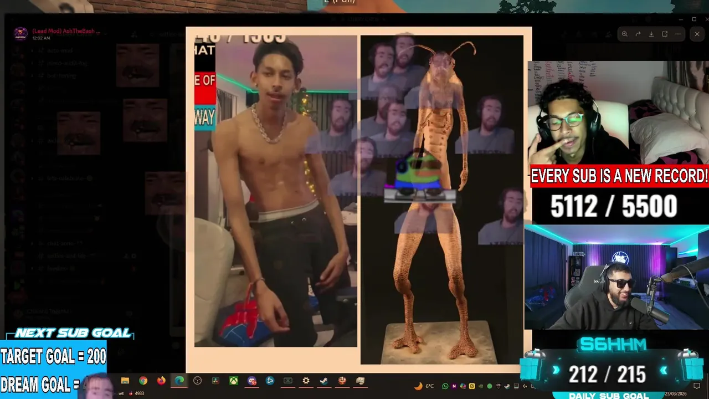Open DaVinci Resolve from the taskbar
The width and height of the screenshot is (709, 399).
pos(215,381)
